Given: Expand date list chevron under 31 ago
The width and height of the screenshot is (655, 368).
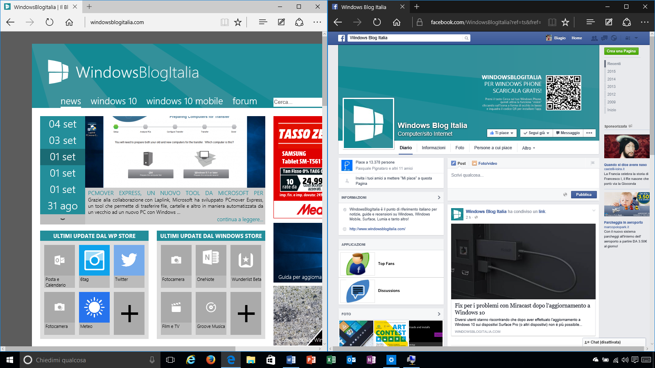Looking at the screenshot, I should point(63,219).
